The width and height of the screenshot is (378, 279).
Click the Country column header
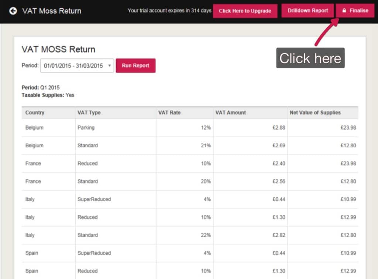click(x=35, y=113)
